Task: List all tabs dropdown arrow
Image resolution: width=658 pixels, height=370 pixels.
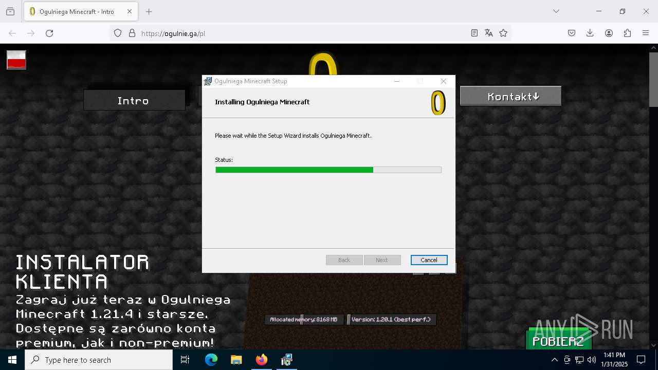Action: click(x=556, y=11)
